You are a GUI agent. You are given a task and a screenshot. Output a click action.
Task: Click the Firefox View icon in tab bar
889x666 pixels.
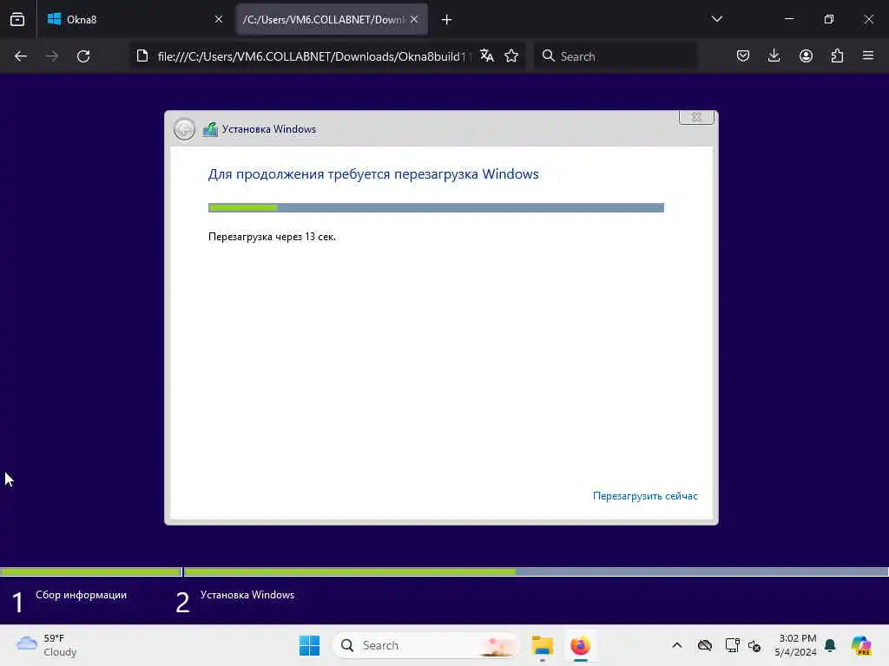[x=17, y=19]
